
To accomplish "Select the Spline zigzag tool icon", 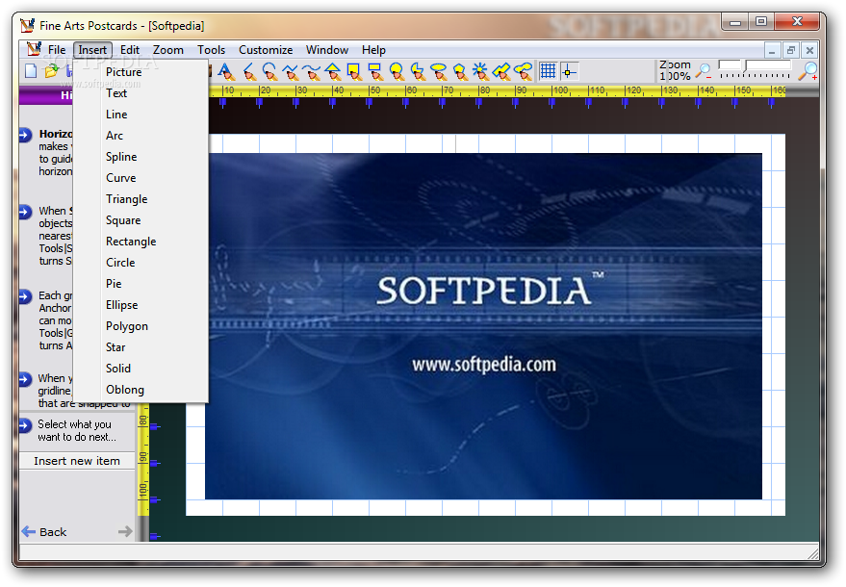I will click(291, 71).
